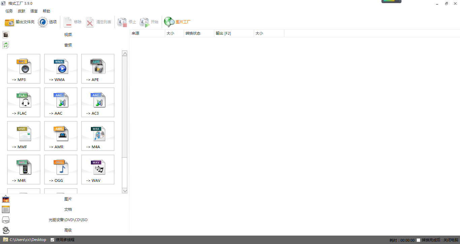Pick the AMR audio format icon
The height and width of the screenshot is (244, 460).
tap(61, 136)
